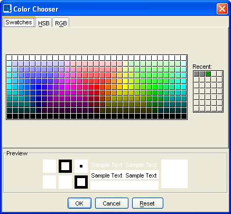
Task: Click the empty Recent swatch right after green
Action: coord(214,74)
